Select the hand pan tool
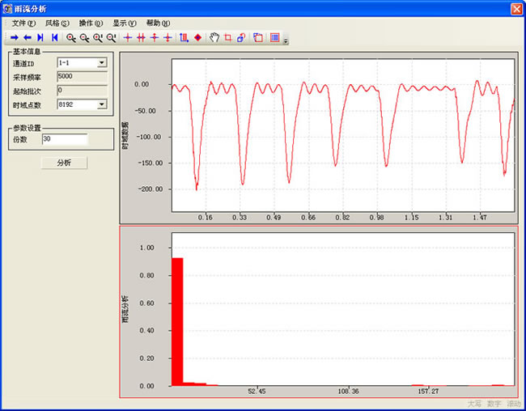This screenshot has height=411, width=526. click(214, 37)
